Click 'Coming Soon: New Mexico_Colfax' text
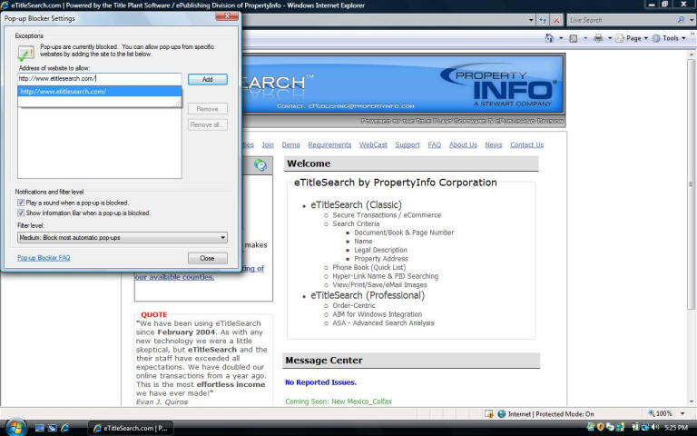The height and width of the screenshot is (436, 697). [x=339, y=401]
